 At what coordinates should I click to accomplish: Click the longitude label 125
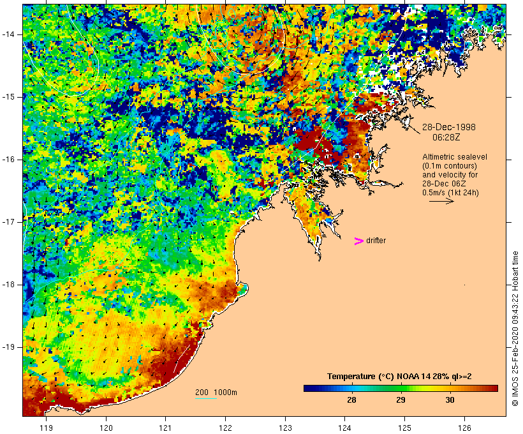(405, 428)
